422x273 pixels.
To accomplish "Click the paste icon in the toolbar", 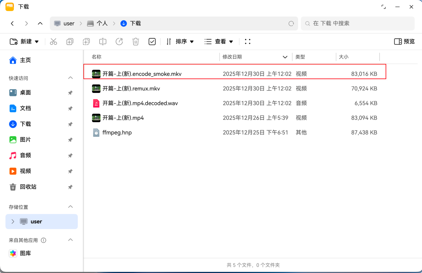I will click(x=86, y=41).
